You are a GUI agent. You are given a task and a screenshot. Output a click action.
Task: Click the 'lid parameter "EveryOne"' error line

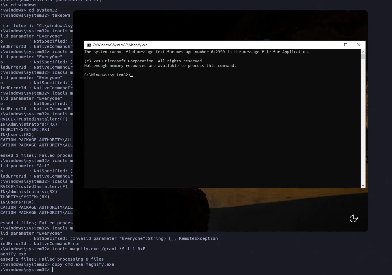[31, 57]
